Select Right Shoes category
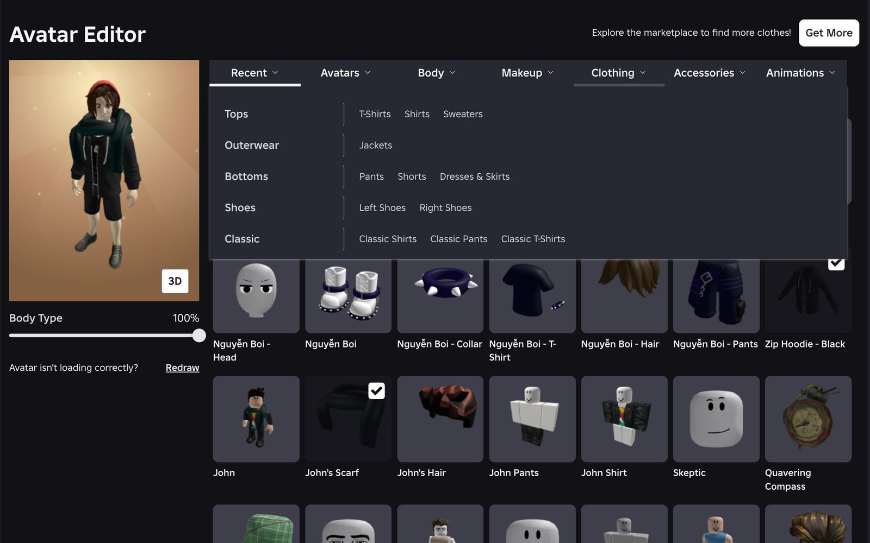870x543 pixels. 445,208
